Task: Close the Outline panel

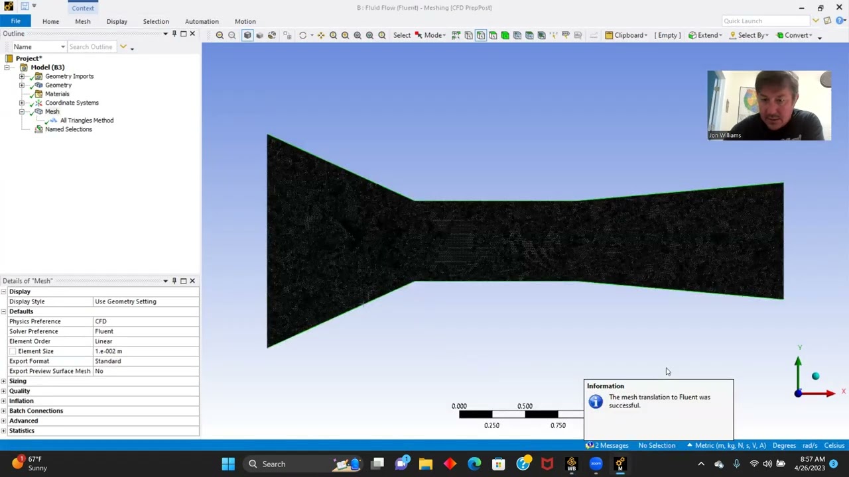Action: (x=192, y=34)
